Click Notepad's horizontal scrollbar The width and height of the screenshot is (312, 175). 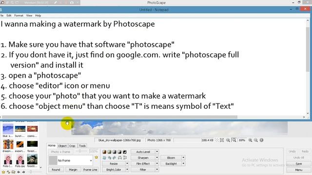pos(119,117)
